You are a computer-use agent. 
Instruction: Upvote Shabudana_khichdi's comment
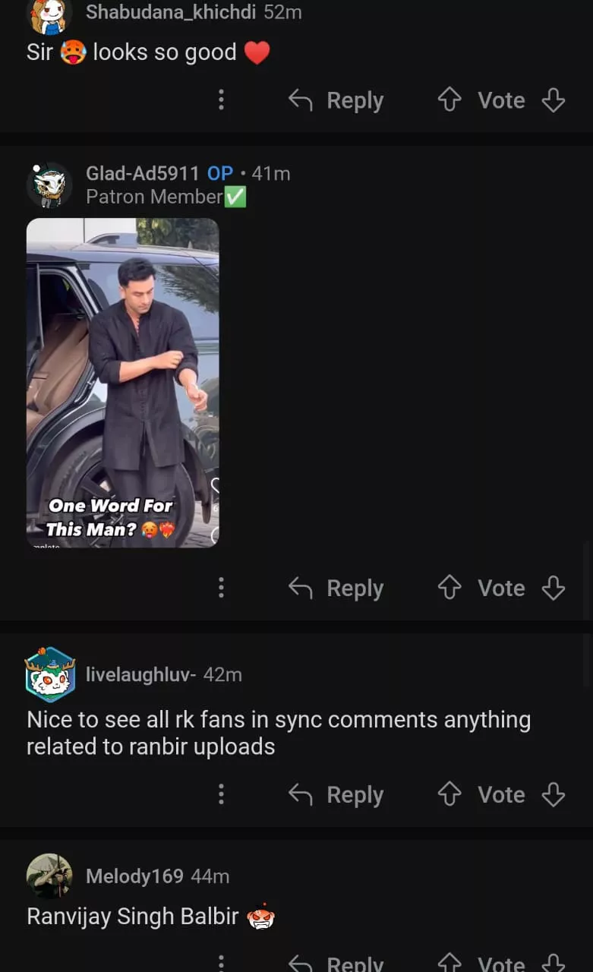click(x=450, y=100)
